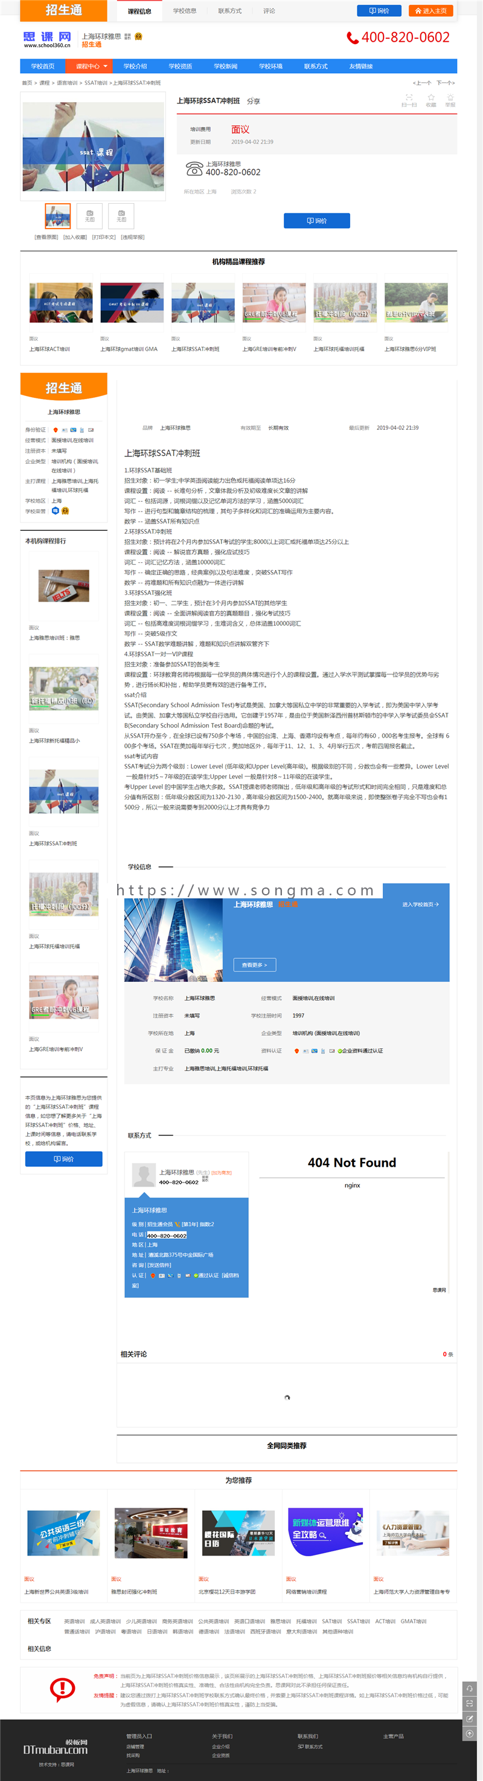
Task: Open 学校首页 in the navigation bar
Action: tap(43, 67)
